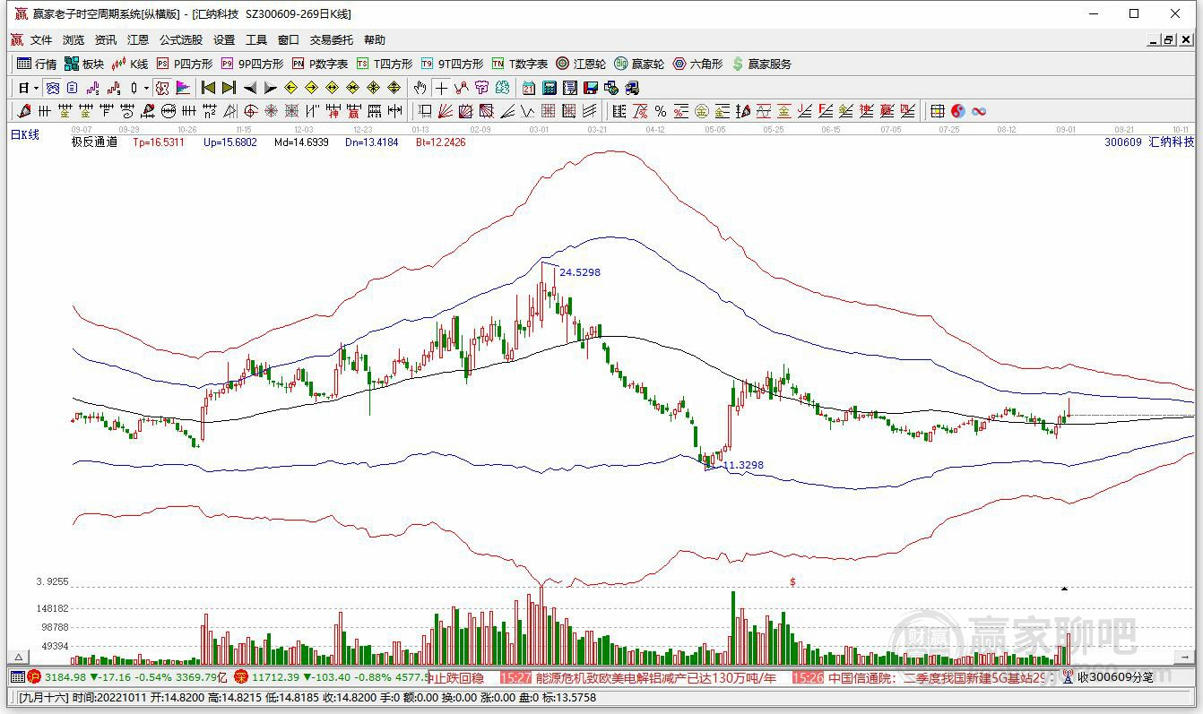1203x714 pixels.
Task: Click the 11.3298 low price marker
Action: point(743,465)
